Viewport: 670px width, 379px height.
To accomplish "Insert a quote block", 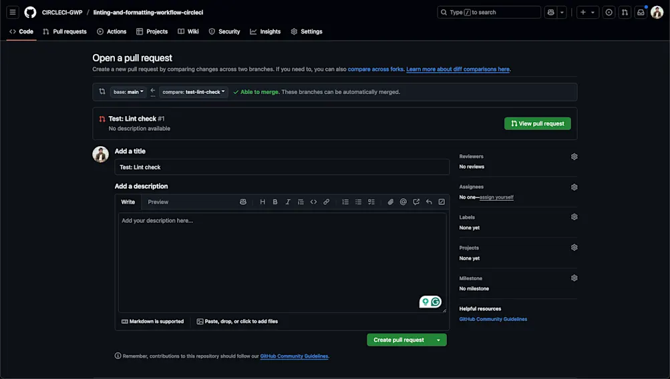I will click(301, 202).
